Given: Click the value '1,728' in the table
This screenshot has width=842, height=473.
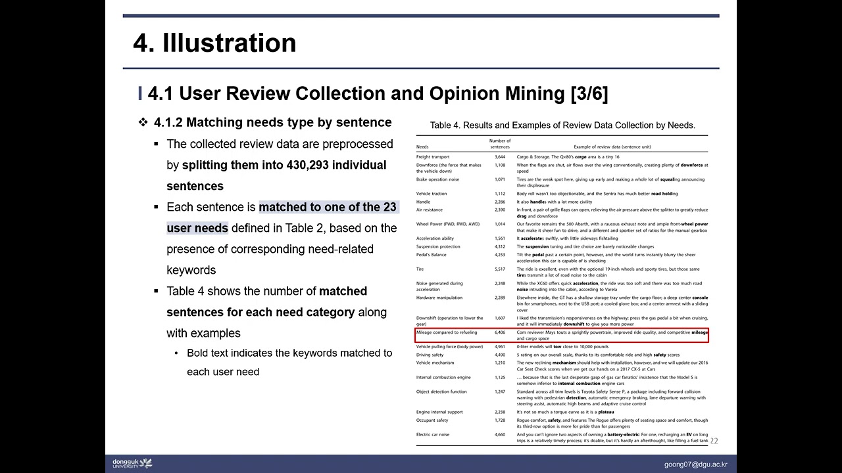Looking at the screenshot, I should [500, 420].
